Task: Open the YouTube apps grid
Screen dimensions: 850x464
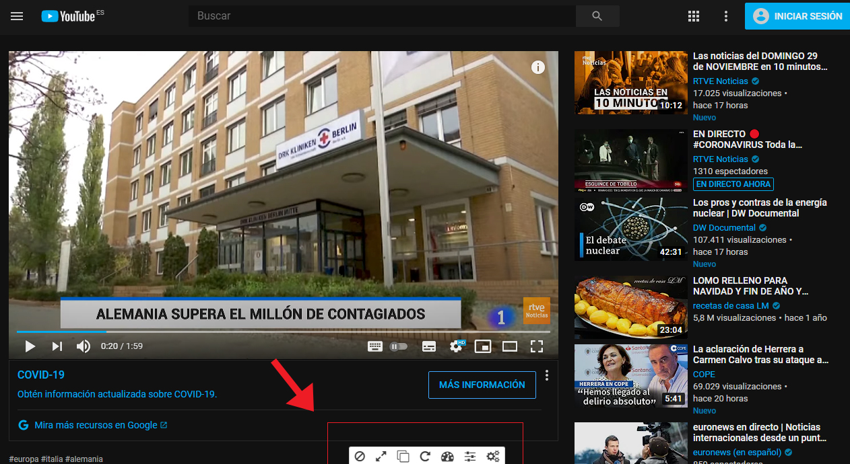Action: tap(694, 16)
